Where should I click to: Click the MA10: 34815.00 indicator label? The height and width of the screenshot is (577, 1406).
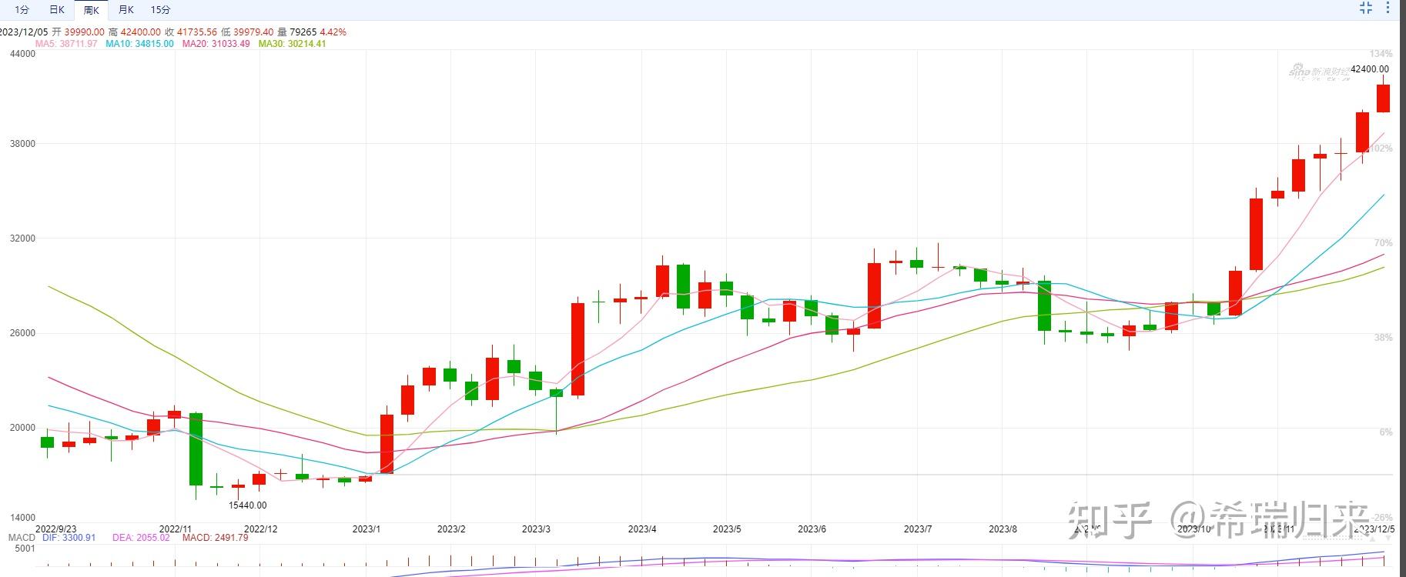click(x=139, y=44)
